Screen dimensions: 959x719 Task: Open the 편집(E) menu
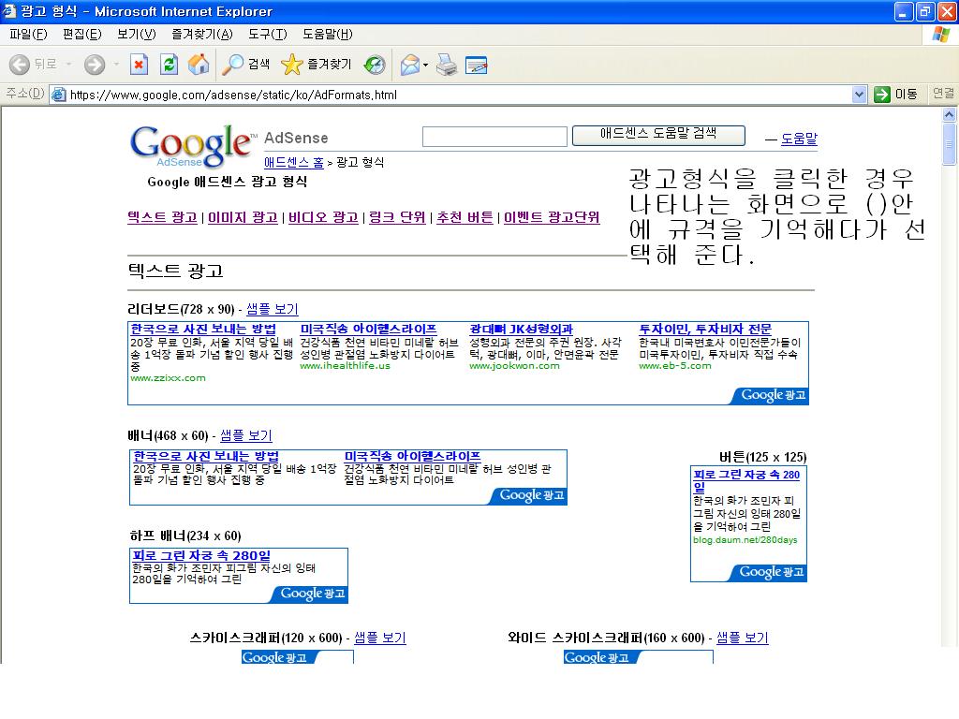coord(82,35)
